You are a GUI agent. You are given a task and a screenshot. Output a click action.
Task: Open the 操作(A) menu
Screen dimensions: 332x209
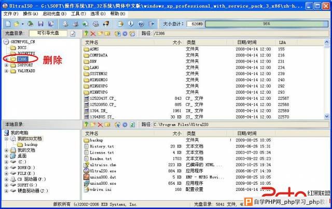[31, 14]
